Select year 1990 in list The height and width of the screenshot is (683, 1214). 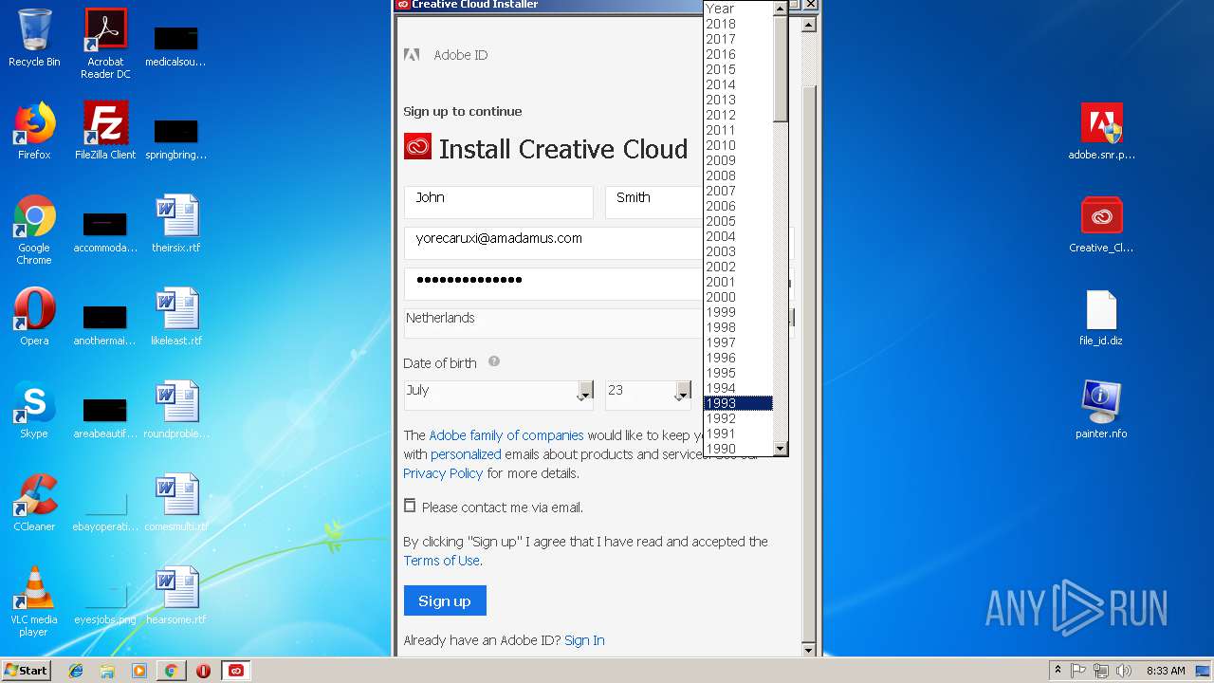coord(739,449)
